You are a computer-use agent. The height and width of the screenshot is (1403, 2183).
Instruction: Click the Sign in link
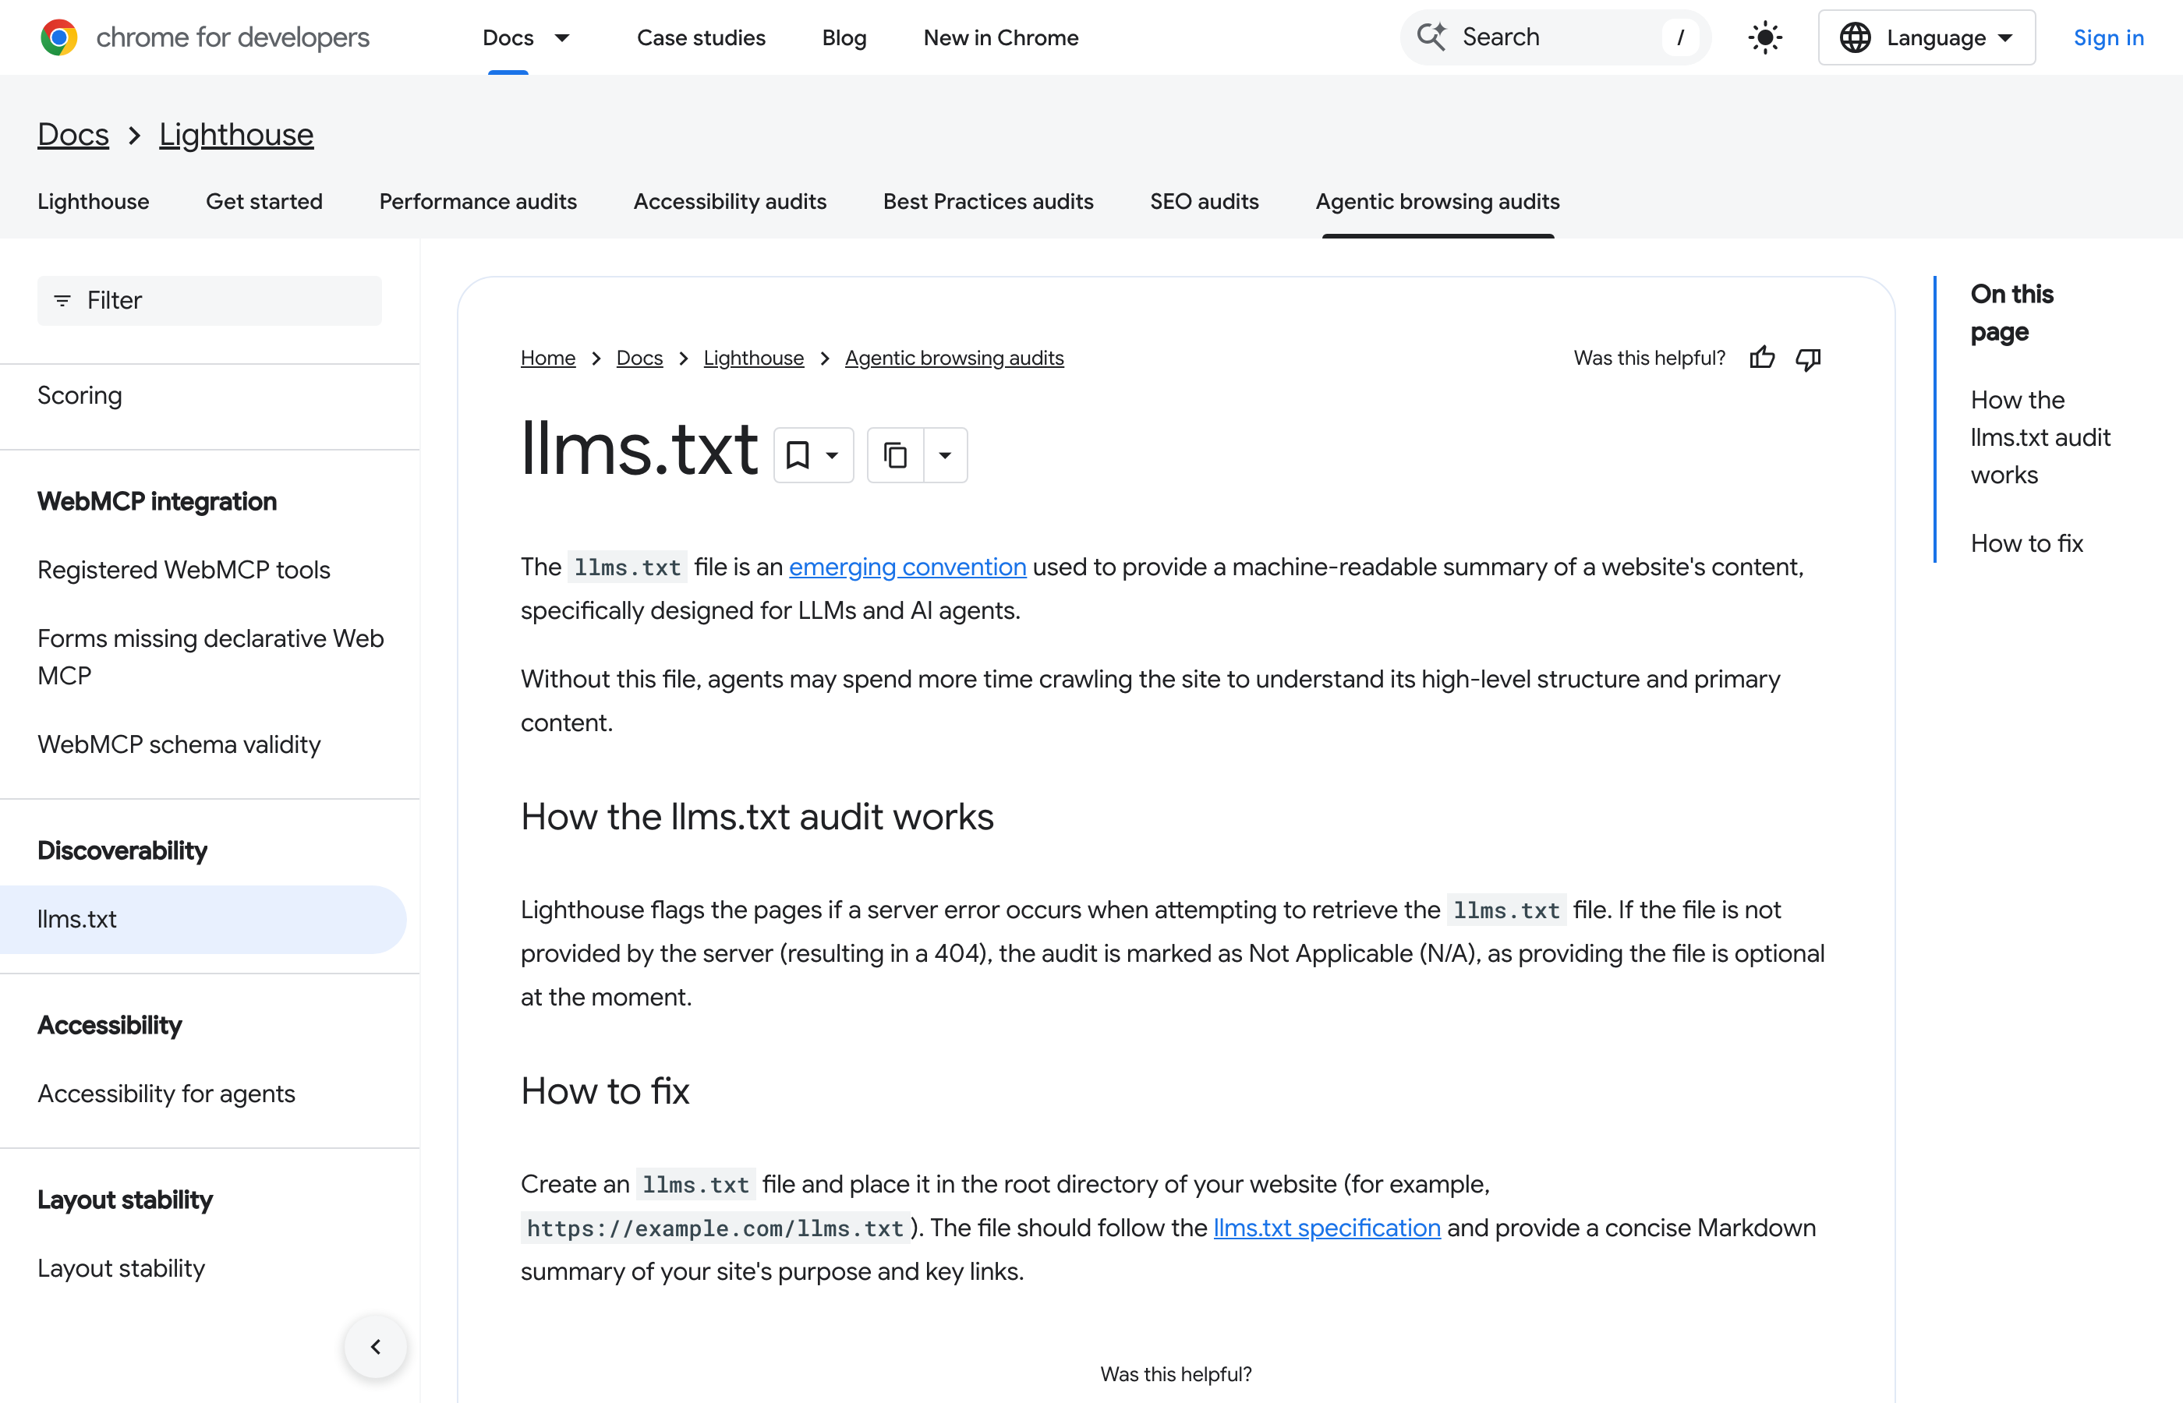[2108, 37]
